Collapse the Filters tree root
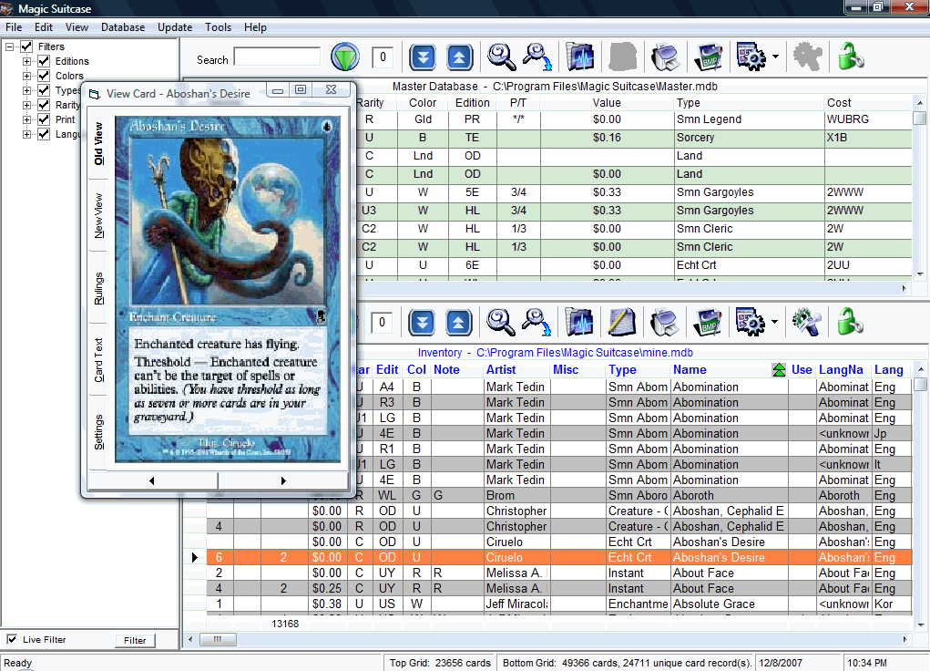The width and height of the screenshot is (930, 671). click(x=9, y=46)
